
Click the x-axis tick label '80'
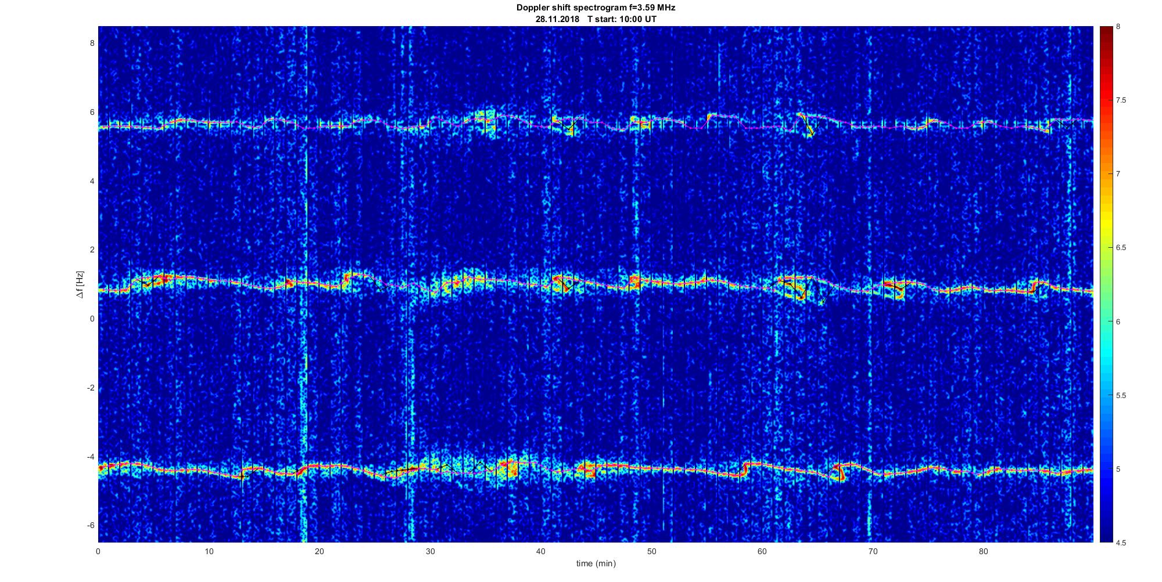pyautogui.click(x=984, y=551)
